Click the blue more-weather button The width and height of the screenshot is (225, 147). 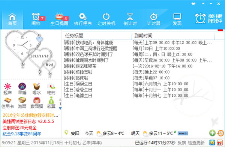click(183, 133)
